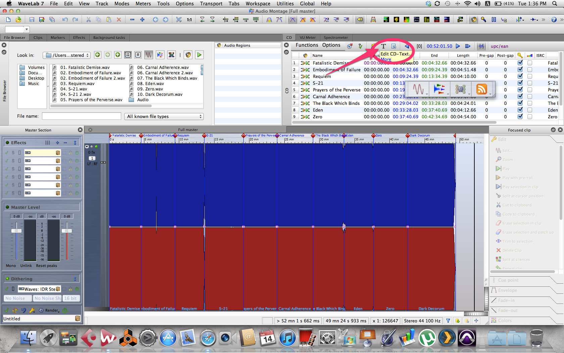The height and width of the screenshot is (353, 564).
Task: Toggle the Embodiment of Failure row checkbox
Action: (x=520, y=70)
